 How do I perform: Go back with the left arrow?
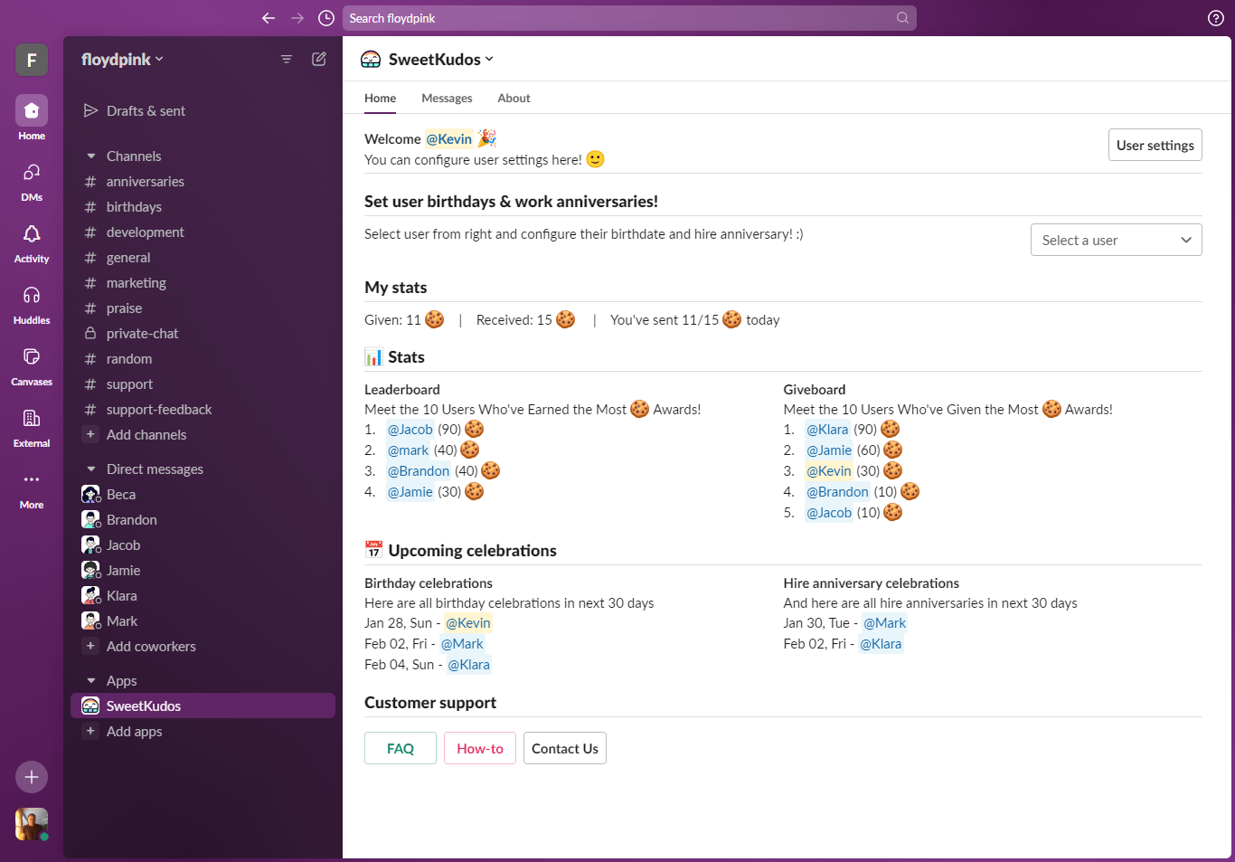(269, 18)
